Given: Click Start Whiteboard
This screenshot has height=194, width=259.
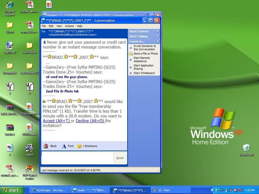Looking at the screenshot, I should (x=144, y=73).
